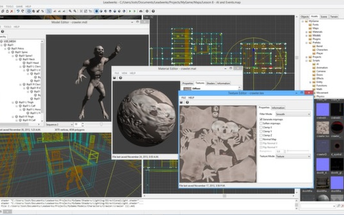
Task: Open the Filter Mode dropdown
Action: pyautogui.click(x=293, y=114)
